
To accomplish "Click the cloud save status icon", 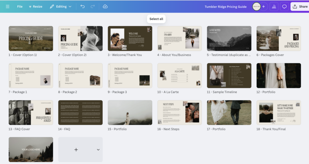I will pyautogui.click(x=105, y=7).
